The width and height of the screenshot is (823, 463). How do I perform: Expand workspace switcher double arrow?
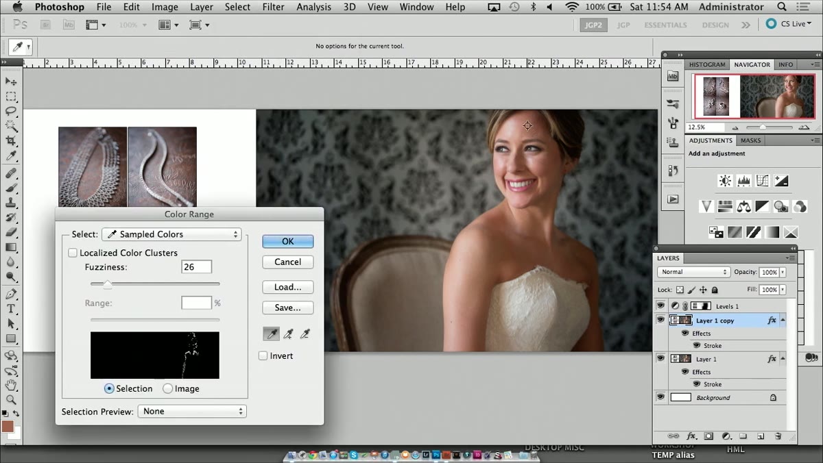point(746,25)
